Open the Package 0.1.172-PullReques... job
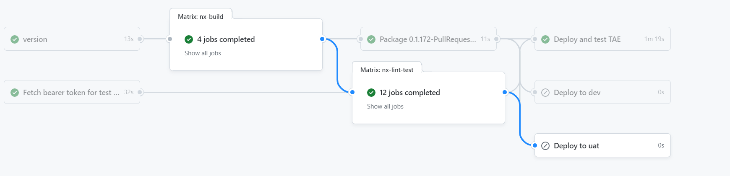The width and height of the screenshot is (730, 176). (428, 39)
